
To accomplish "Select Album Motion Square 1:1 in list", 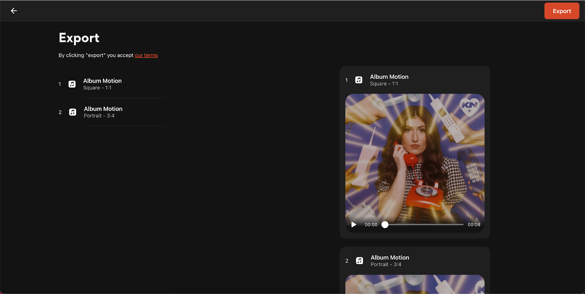I will 112,84.
